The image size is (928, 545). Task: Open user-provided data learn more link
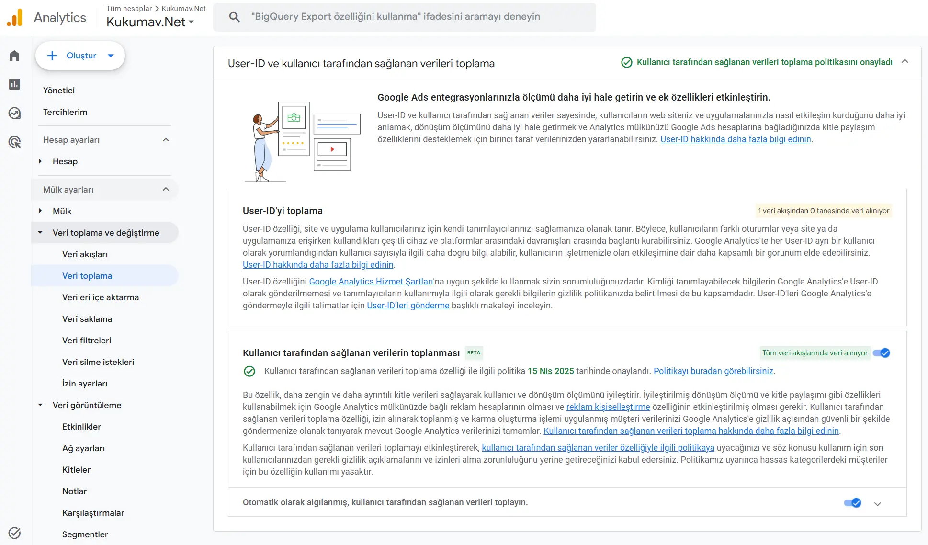click(691, 431)
